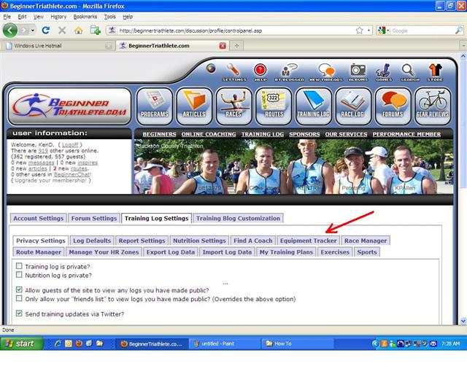Open the Race Log book button
This screenshot has width=467, height=374.
click(353, 106)
